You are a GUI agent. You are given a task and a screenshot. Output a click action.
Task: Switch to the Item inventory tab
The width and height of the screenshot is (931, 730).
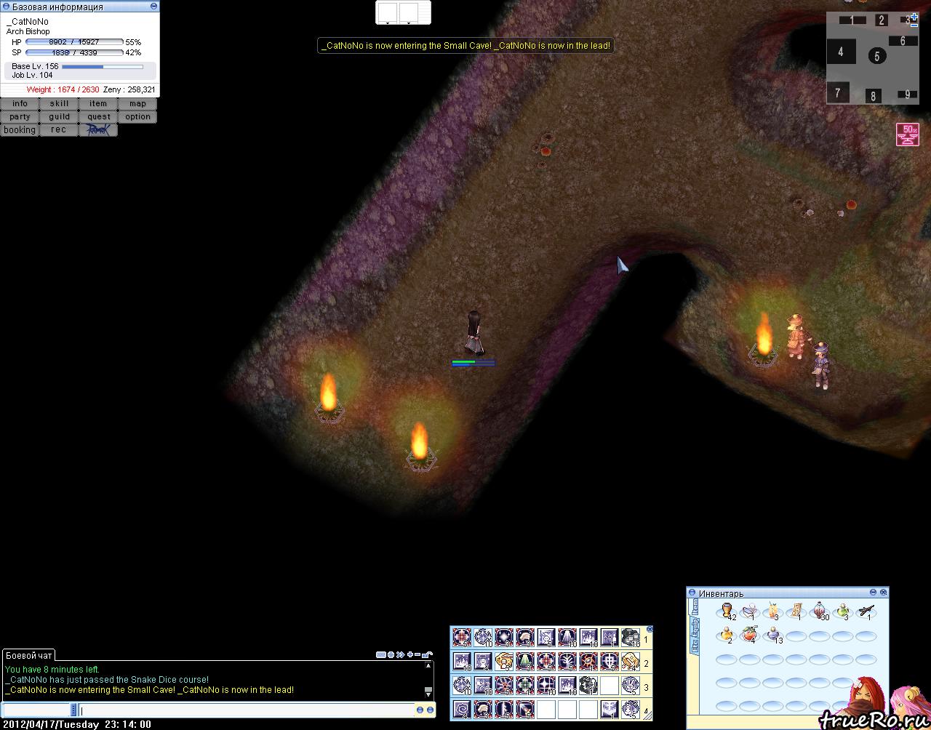tap(694, 608)
